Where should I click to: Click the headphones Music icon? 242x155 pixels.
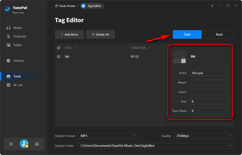coord(8,28)
